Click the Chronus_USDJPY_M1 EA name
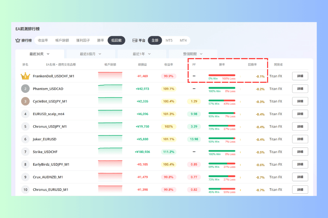This screenshot has height=218, width=328. [x=50, y=127]
